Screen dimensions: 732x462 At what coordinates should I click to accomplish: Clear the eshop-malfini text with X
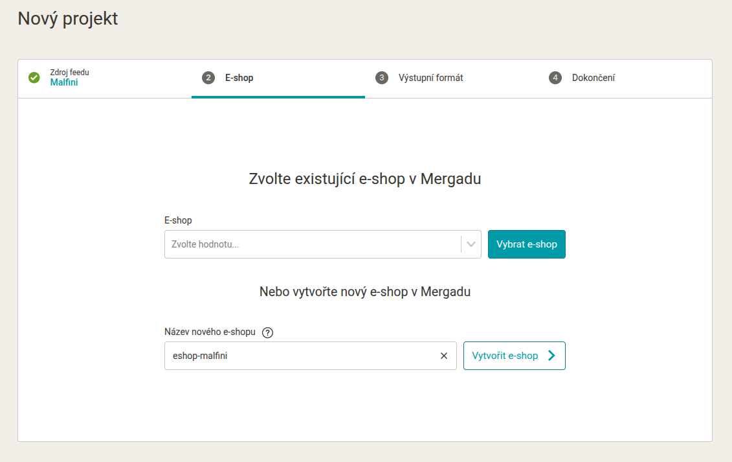(444, 356)
